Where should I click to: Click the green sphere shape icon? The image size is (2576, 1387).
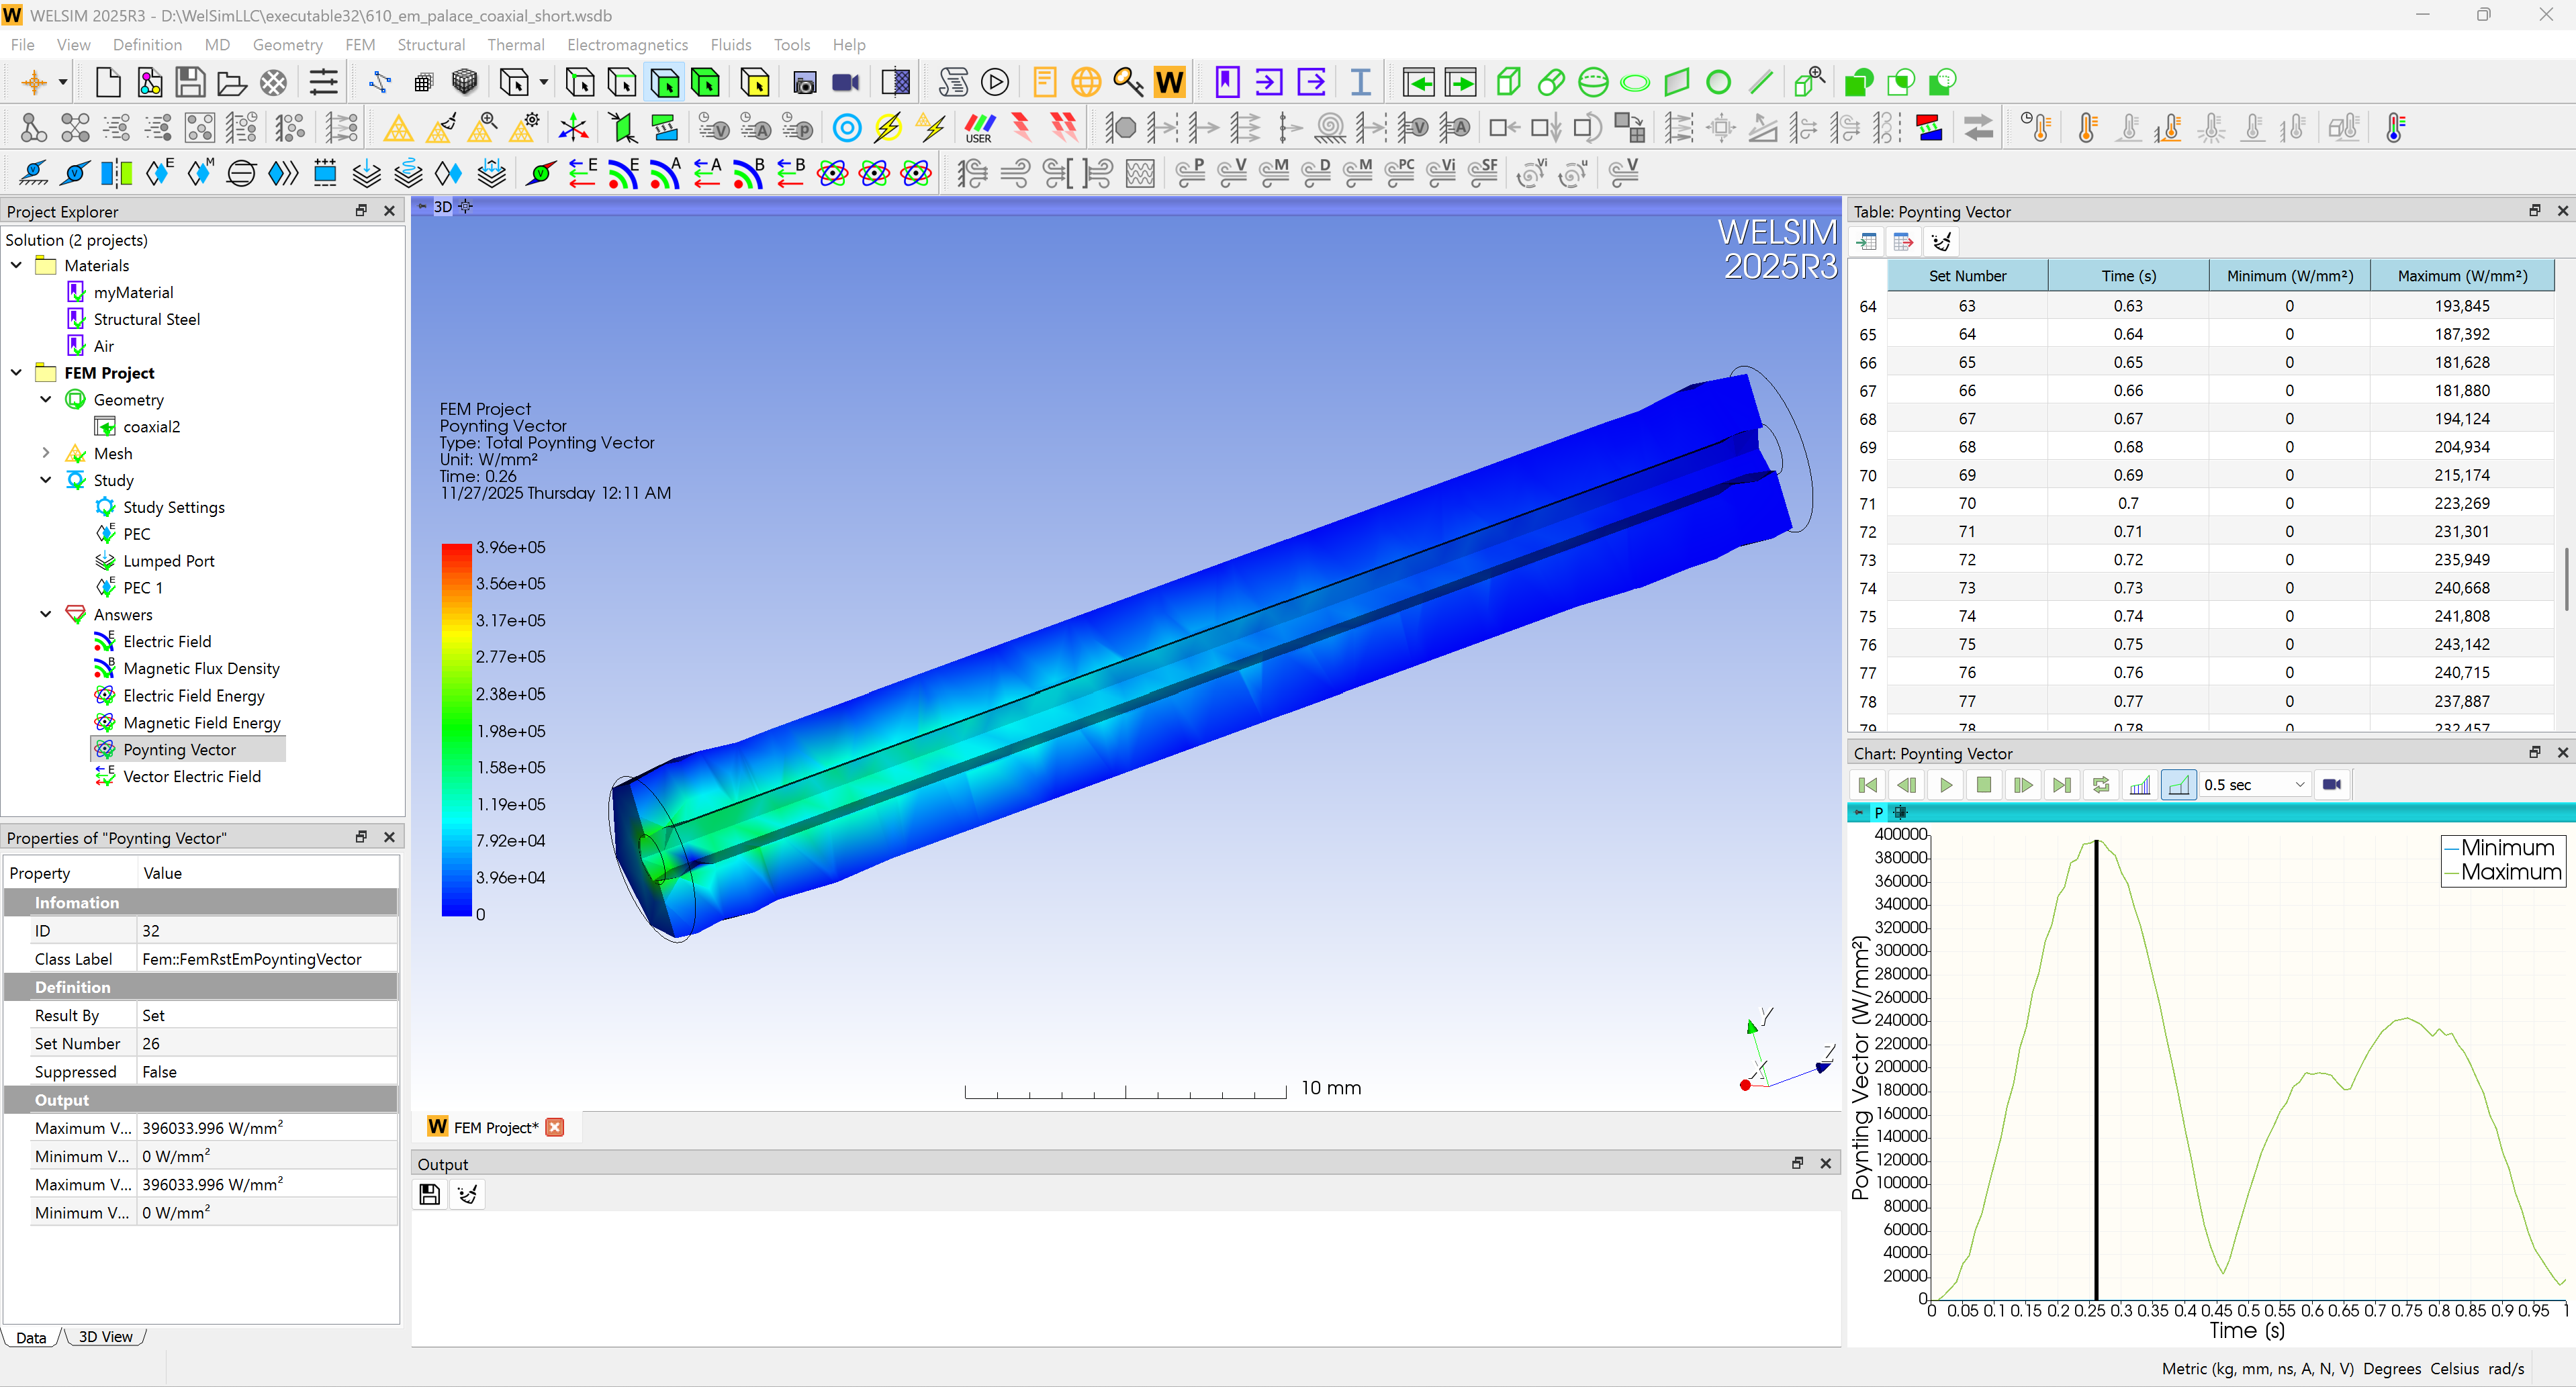point(1593,82)
